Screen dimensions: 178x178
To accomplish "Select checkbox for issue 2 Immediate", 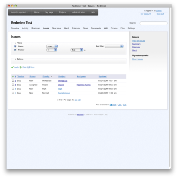I will [x=13, y=81].
